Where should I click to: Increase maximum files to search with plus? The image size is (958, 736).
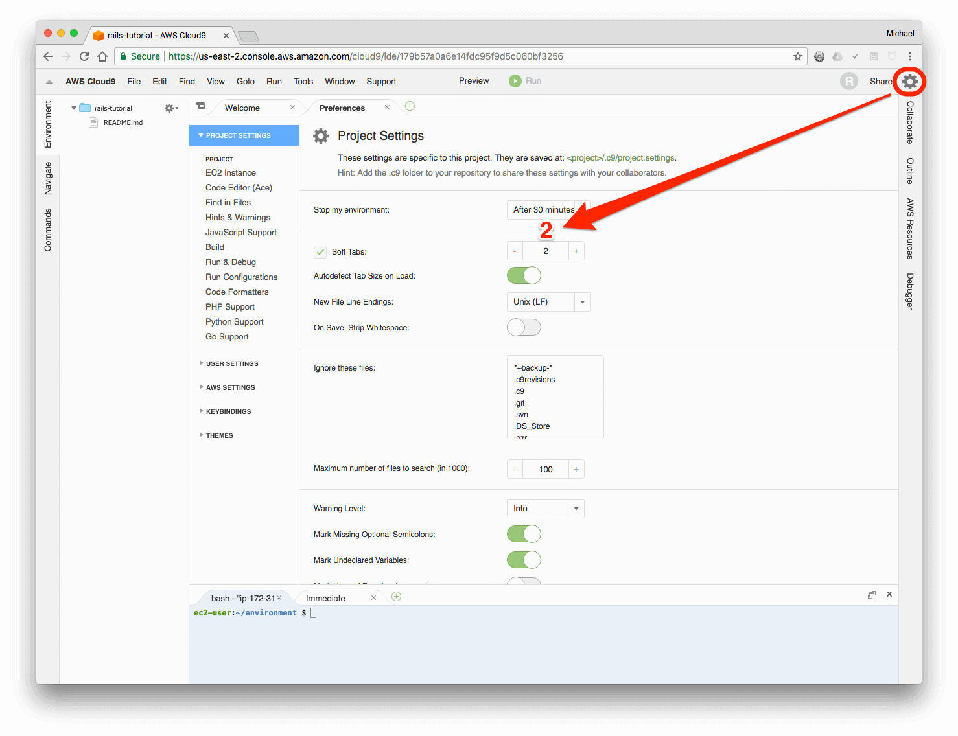576,470
